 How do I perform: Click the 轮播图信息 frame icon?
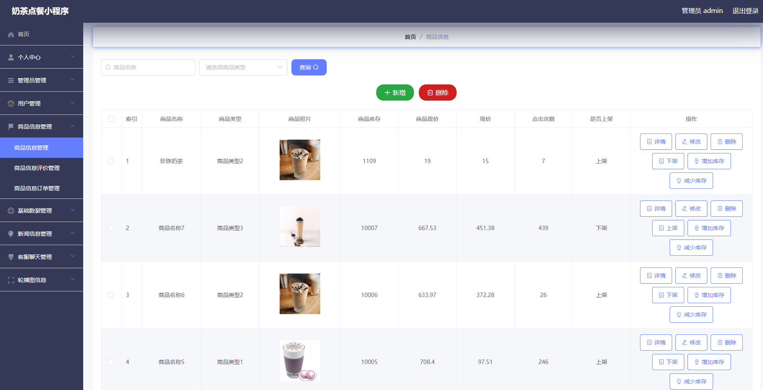click(11, 279)
